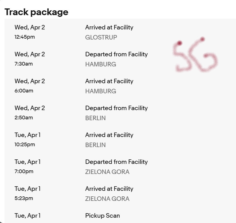The height and width of the screenshot is (223, 236).
Task: Click "Departed from Facility" above HAMBURG
Action: point(116,54)
